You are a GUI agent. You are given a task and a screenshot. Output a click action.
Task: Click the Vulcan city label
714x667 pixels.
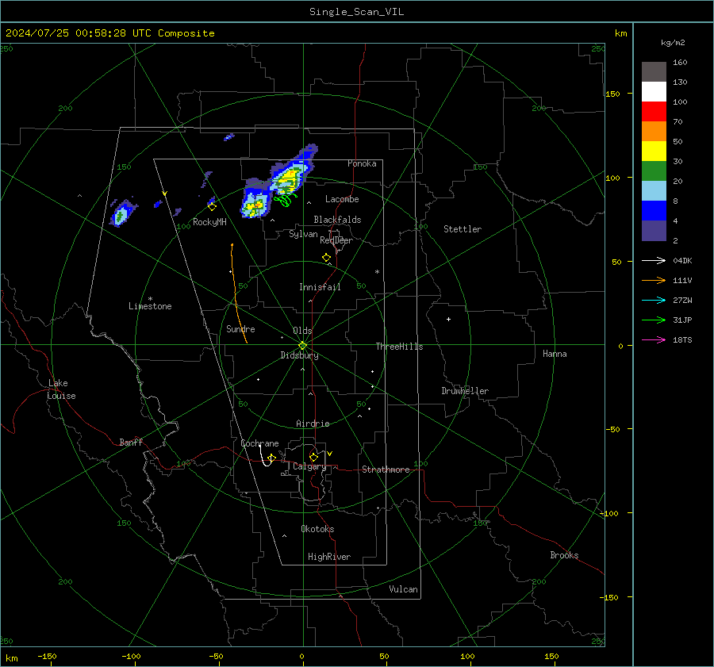403,589
